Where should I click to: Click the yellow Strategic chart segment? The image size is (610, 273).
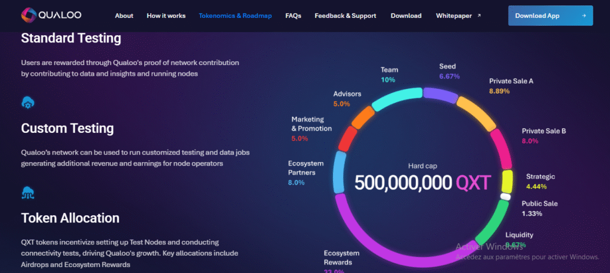[507, 181]
